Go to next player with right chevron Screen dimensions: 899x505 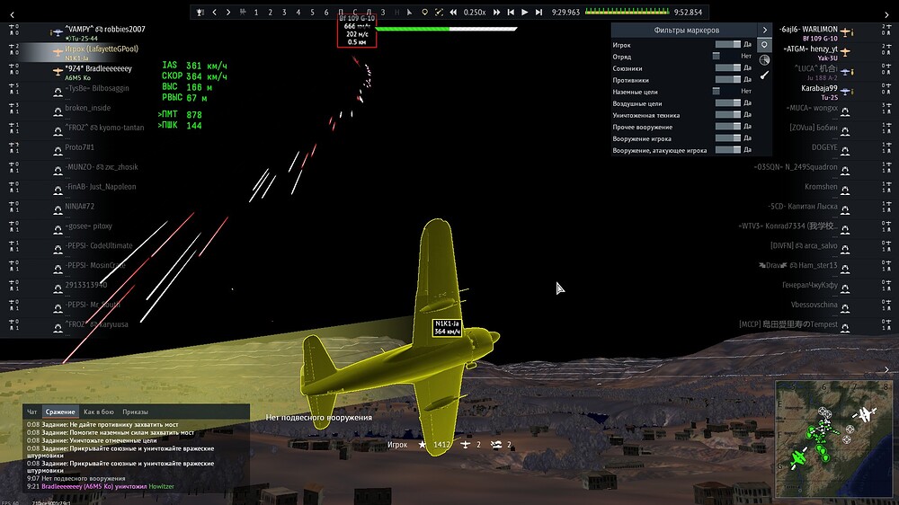[x=228, y=12]
